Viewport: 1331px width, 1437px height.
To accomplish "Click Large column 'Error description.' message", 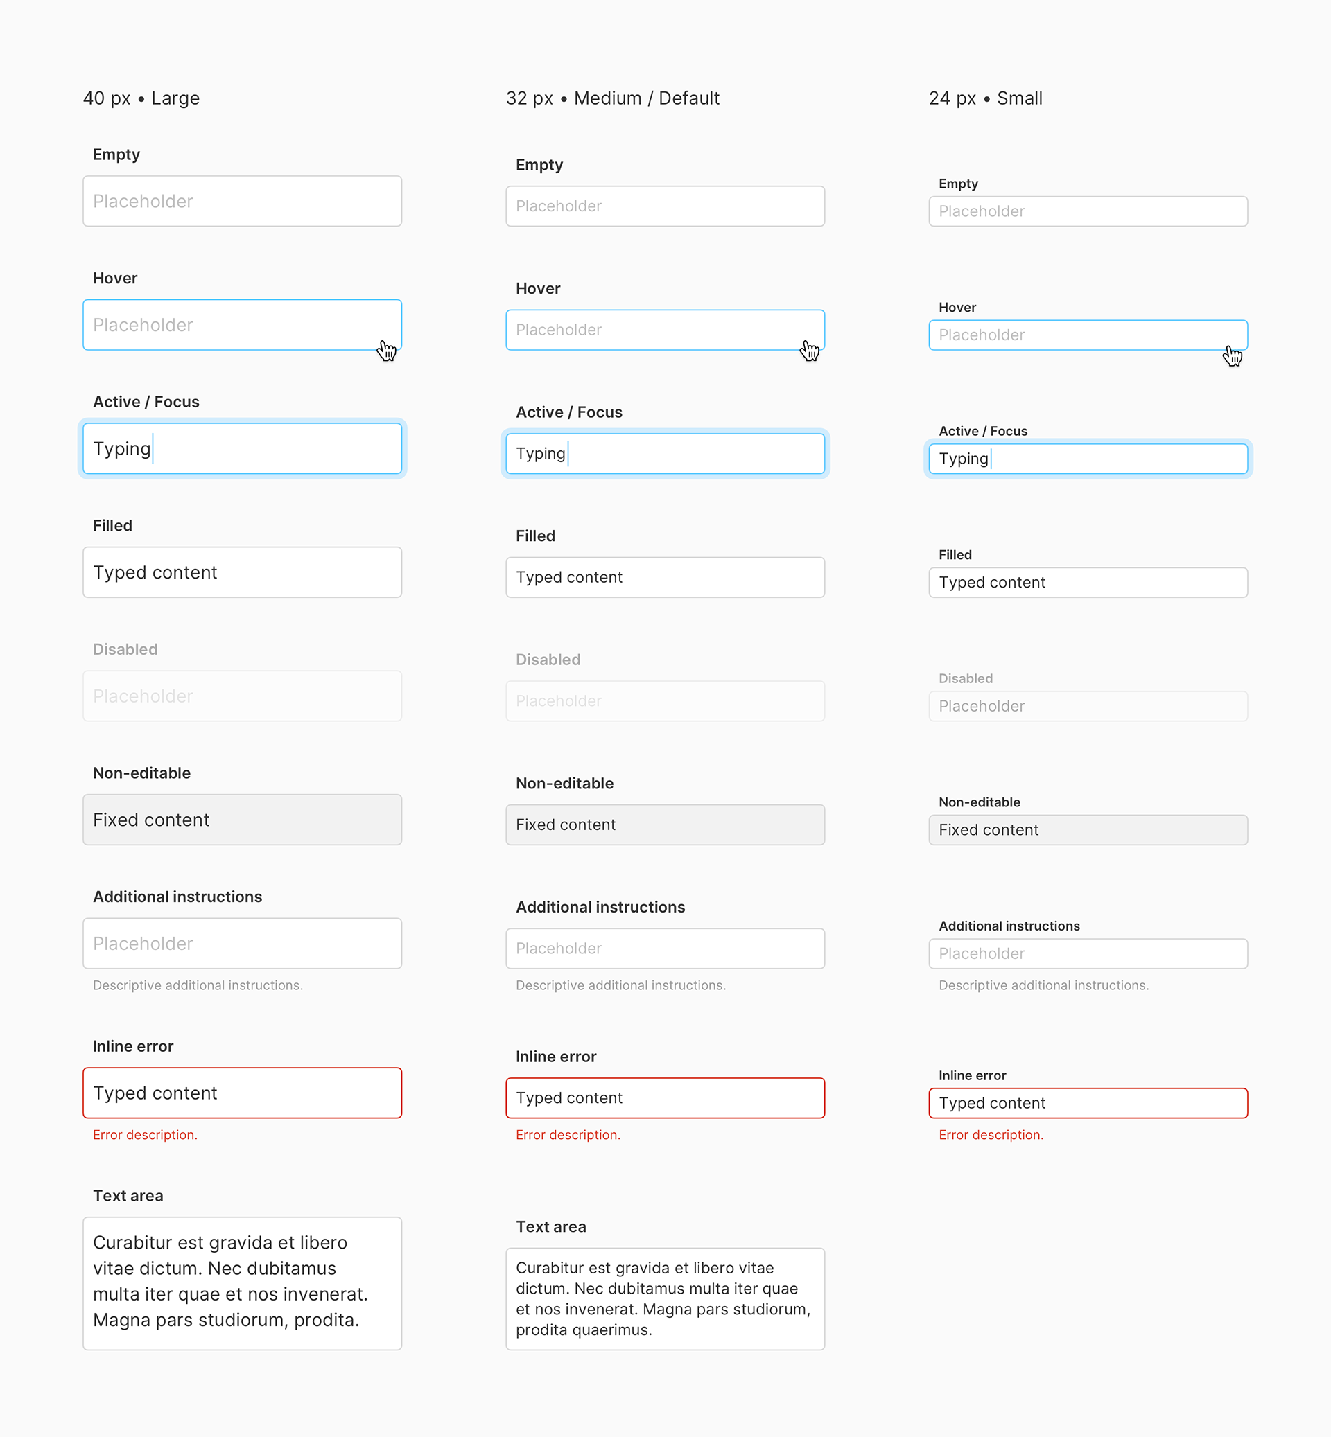I will tap(146, 1135).
